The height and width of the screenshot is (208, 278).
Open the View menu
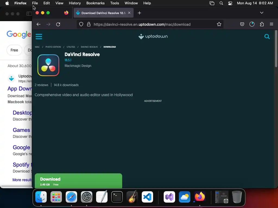point(59,3)
